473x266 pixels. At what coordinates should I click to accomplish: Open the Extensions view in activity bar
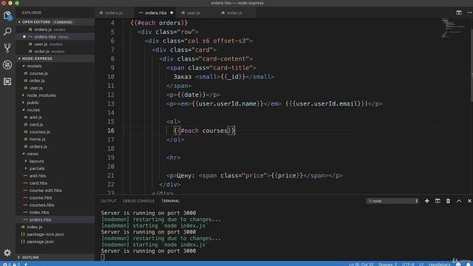7,81
